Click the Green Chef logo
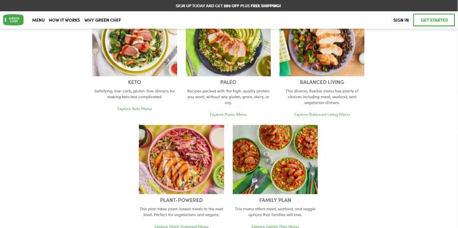The image size is (458, 228). (13, 20)
